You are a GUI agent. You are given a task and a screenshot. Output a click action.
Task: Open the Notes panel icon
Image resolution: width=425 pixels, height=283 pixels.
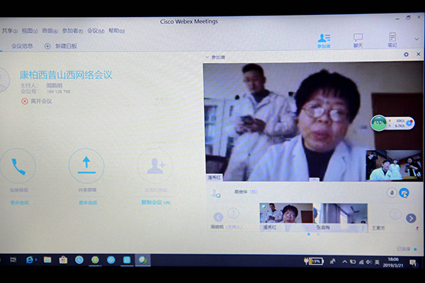tap(392, 38)
